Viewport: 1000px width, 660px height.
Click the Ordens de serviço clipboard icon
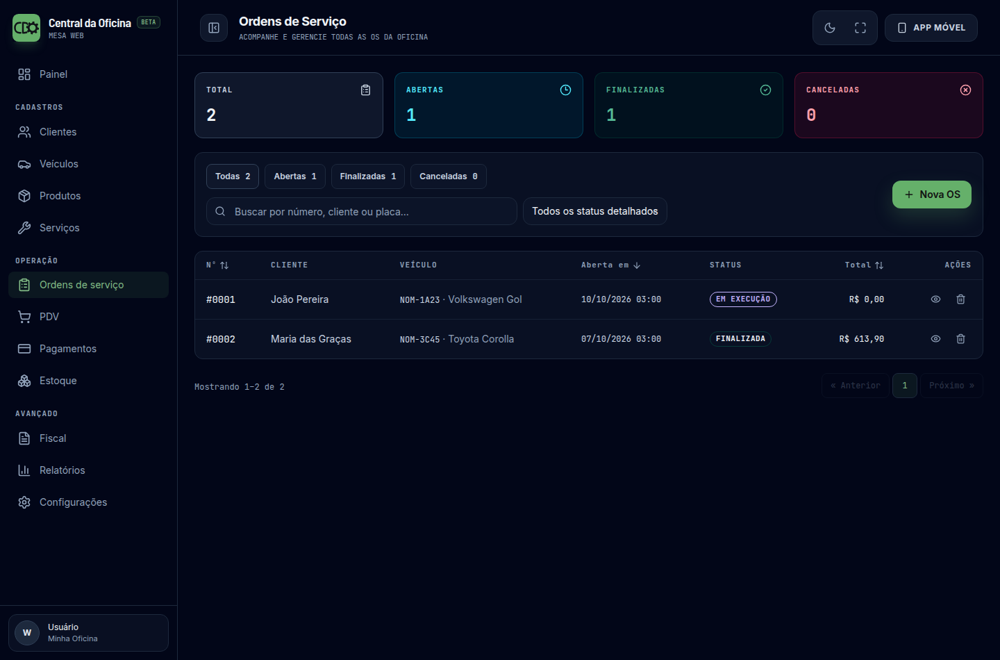coord(24,285)
